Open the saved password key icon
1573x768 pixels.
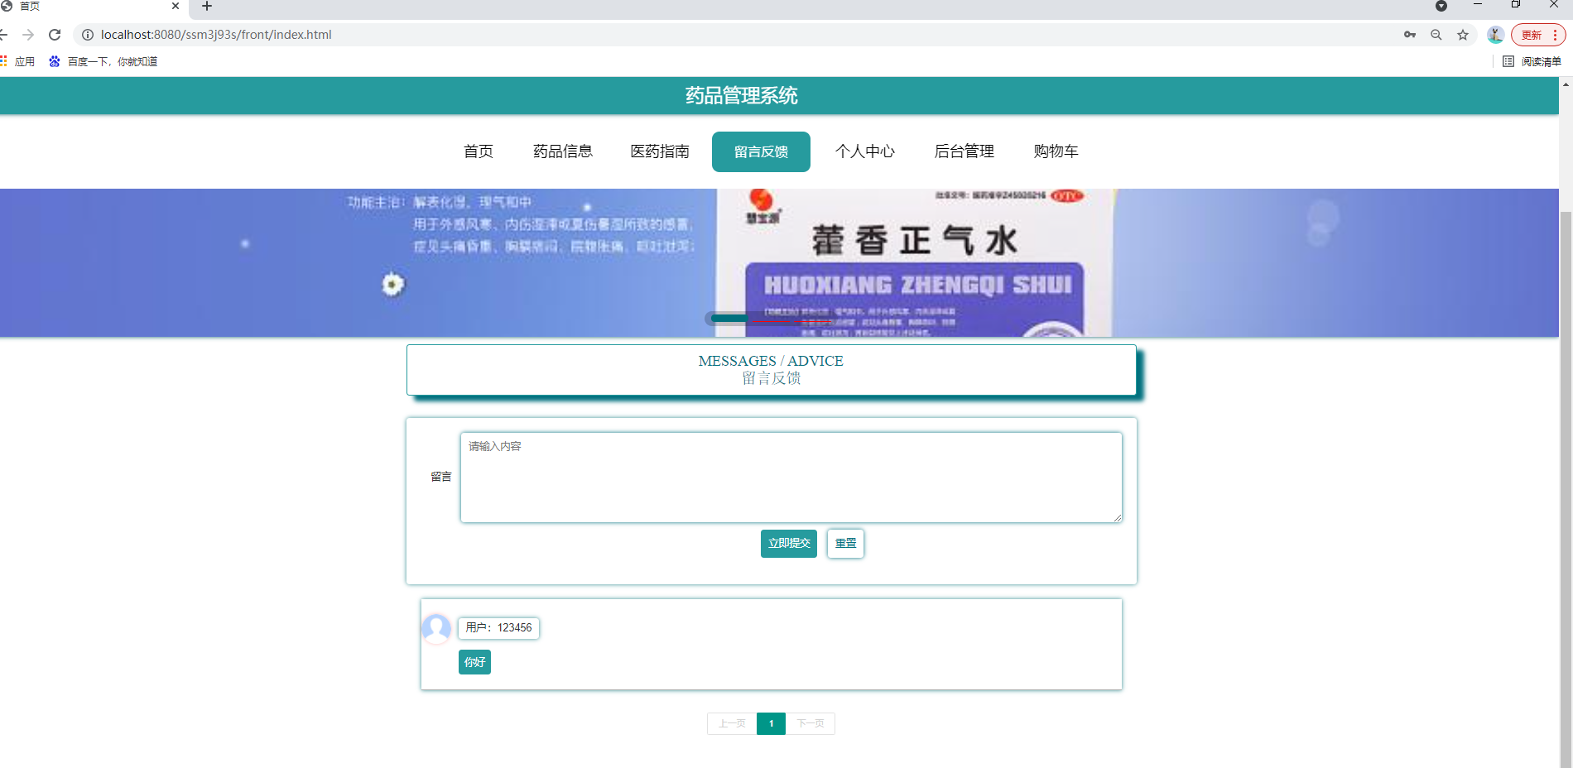1410,35
